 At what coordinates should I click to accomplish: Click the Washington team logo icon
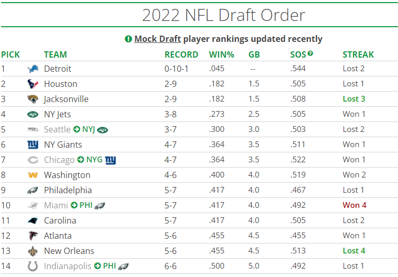click(x=33, y=175)
